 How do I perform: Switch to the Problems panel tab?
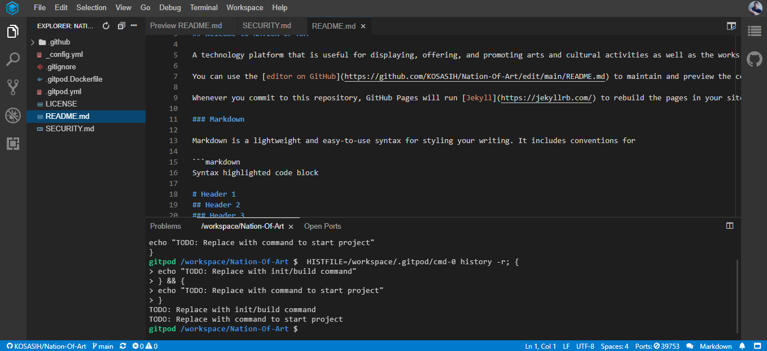pos(165,226)
